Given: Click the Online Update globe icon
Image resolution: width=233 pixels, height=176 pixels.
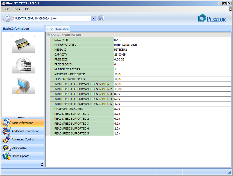Looking at the screenshot, I should pos(6,156).
